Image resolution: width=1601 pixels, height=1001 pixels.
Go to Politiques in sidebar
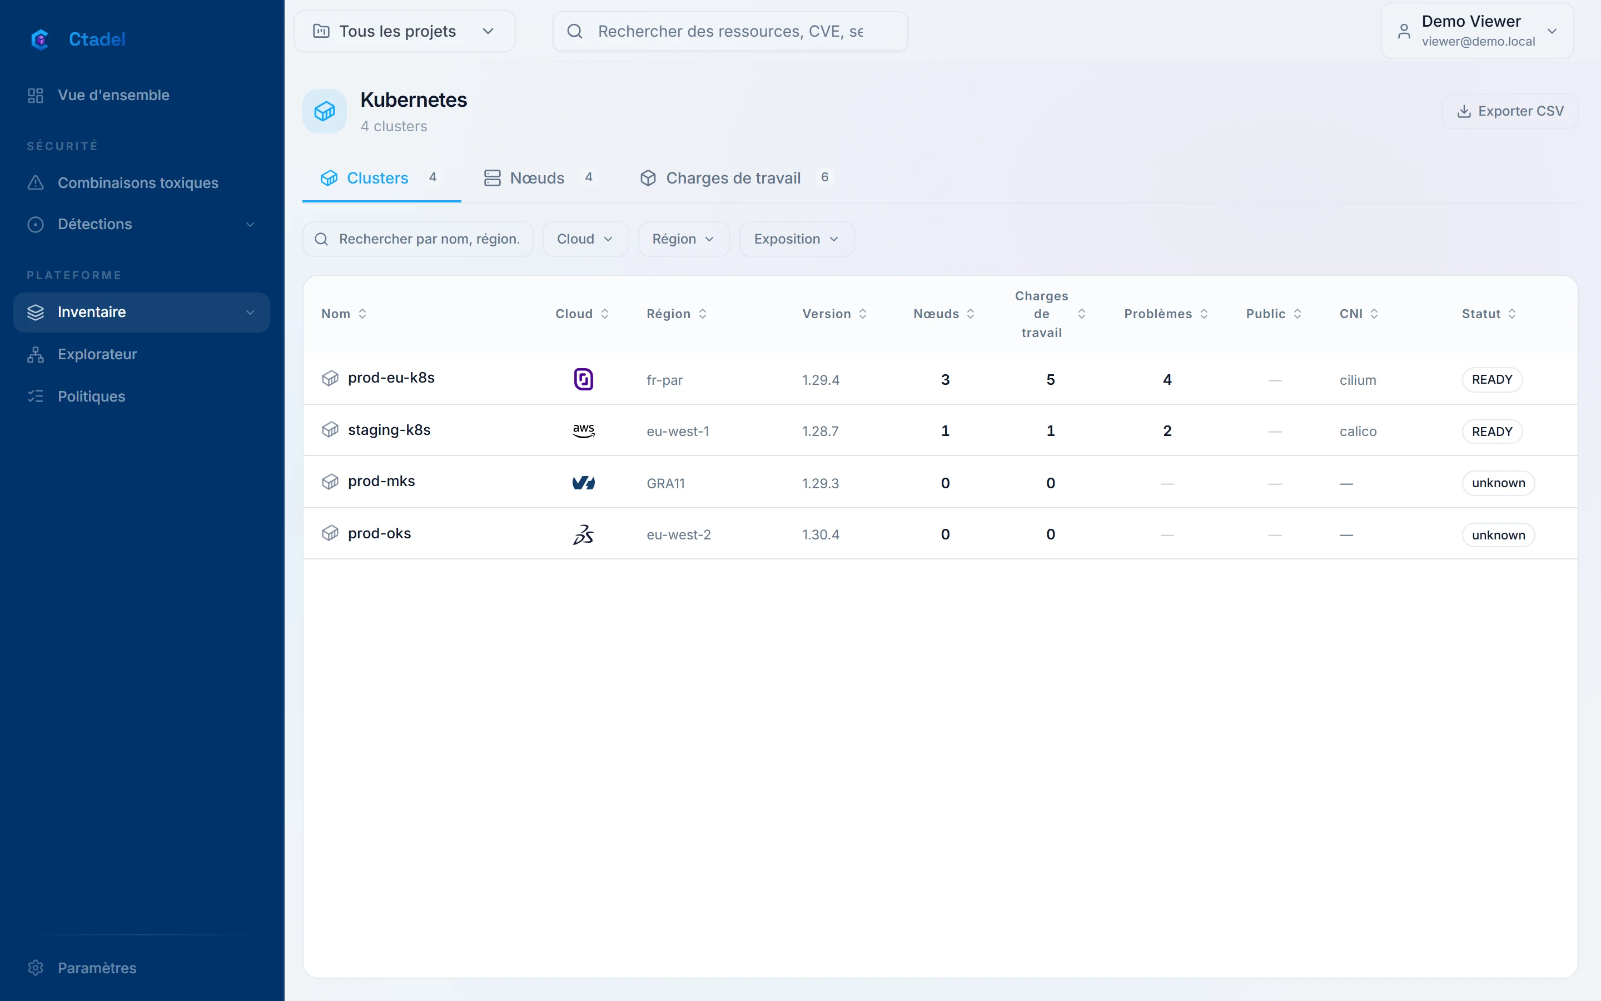pyautogui.click(x=142, y=397)
